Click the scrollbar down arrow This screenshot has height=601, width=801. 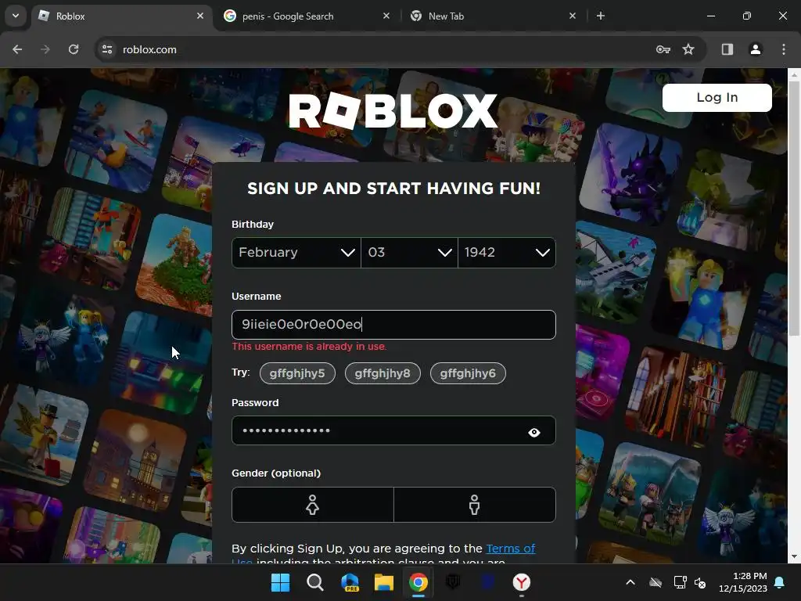794,556
